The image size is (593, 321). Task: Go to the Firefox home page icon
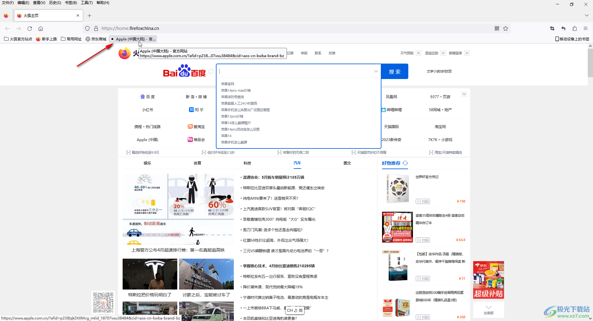[40, 28]
